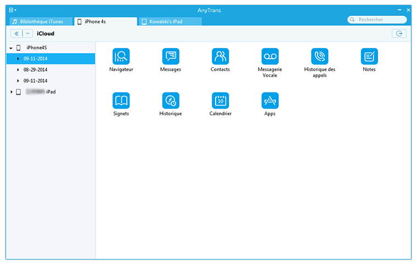Open the Calendrier calendar icon

(220, 101)
